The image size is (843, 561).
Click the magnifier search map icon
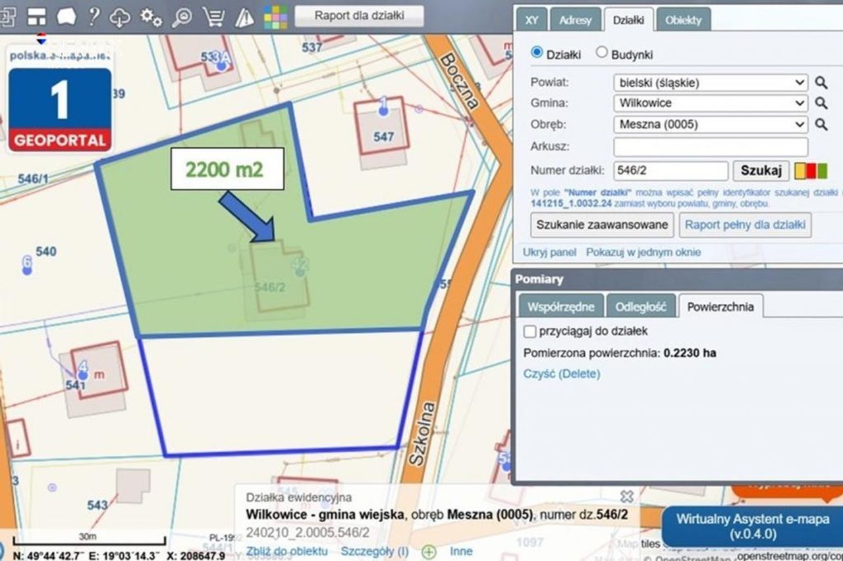pyautogui.click(x=182, y=17)
